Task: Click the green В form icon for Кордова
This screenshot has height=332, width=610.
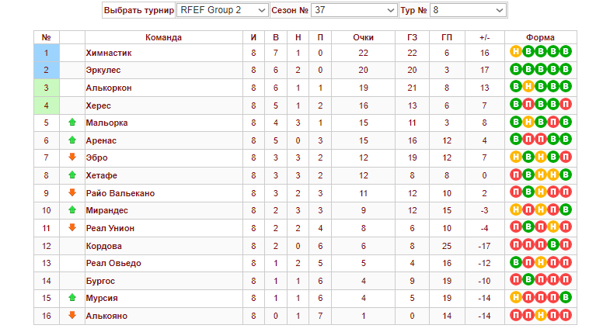Action: tap(553, 244)
